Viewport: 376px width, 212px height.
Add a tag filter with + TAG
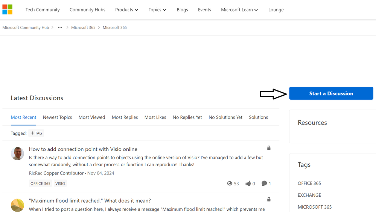tap(36, 133)
